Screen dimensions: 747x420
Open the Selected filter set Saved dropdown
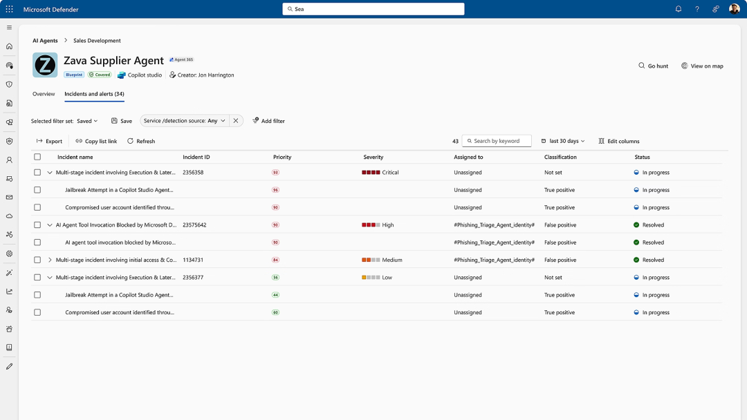(x=87, y=121)
